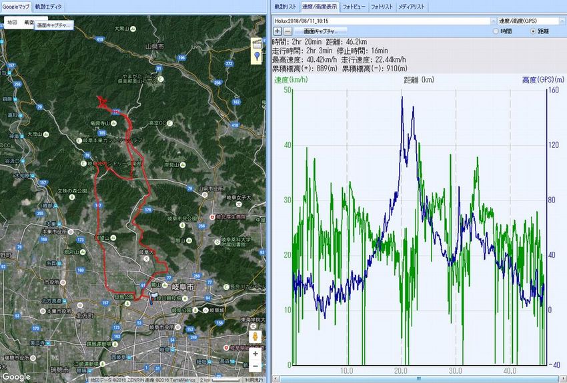This screenshot has width=567, height=383.
Task: Click the clapperboard icon above the pin tool
Action: [x=257, y=43]
